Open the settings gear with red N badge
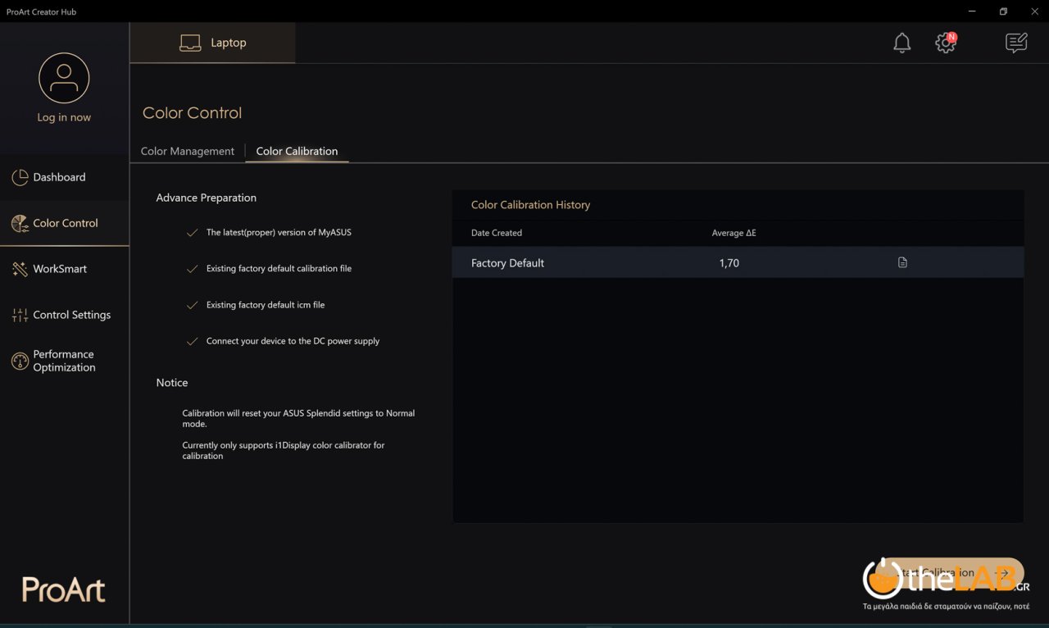 [945, 43]
